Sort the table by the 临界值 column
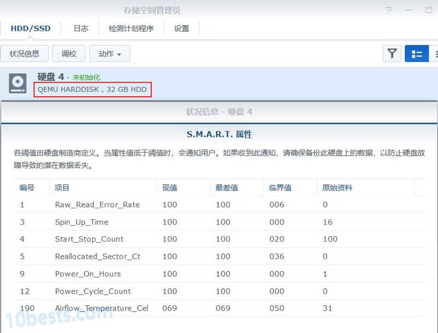 pyautogui.click(x=281, y=188)
